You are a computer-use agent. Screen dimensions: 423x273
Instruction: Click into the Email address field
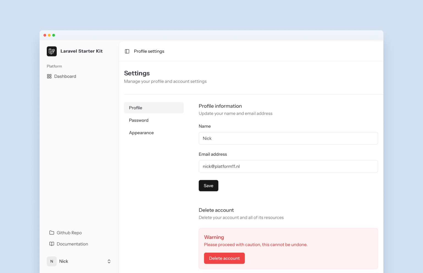[x=288, y=166]
